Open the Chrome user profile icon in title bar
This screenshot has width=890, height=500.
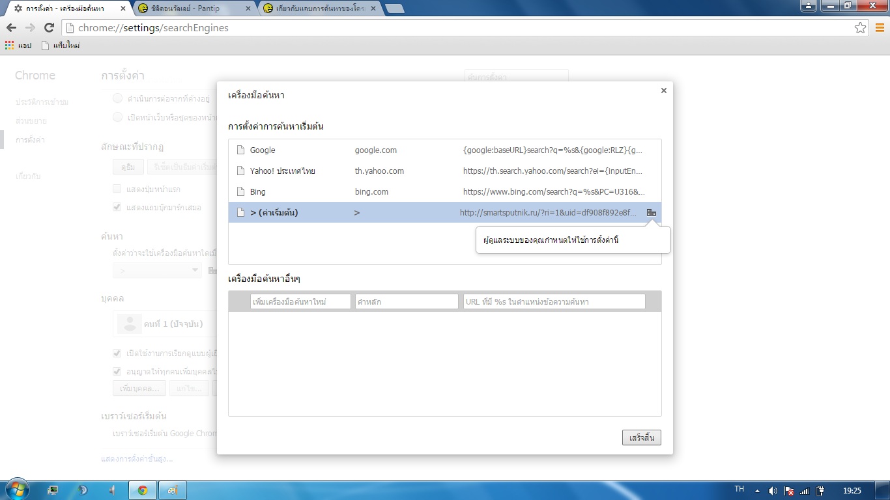808,5
